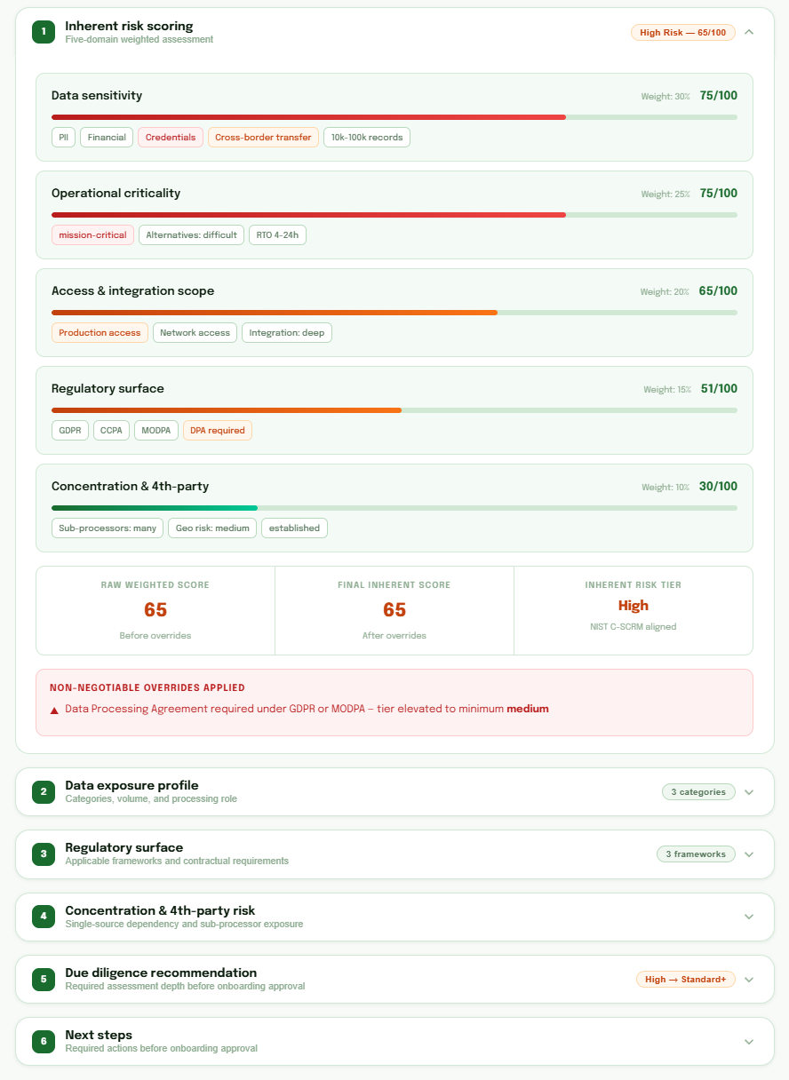This screenshot has width=789, height=1080.
Task: Expand the Concentration & 4th-party risk section
Action: [749, 916]
